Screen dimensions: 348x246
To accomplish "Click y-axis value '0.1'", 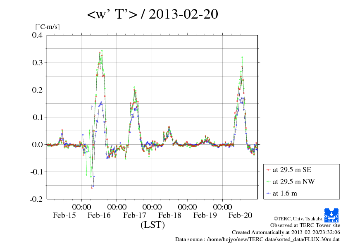I will click(37, 117).
